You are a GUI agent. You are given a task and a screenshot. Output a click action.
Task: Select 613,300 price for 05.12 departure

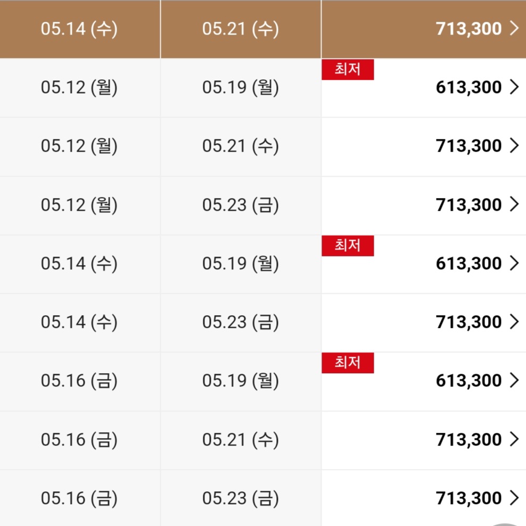(x=469, y=87)
